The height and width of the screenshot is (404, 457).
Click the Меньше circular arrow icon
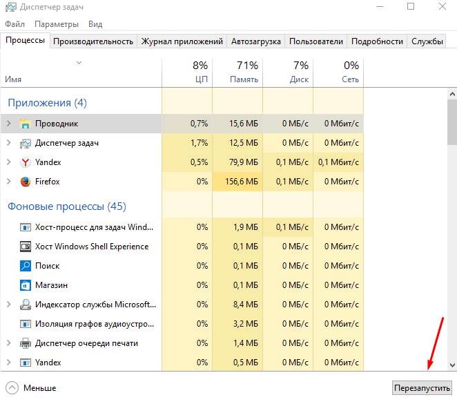12,388
